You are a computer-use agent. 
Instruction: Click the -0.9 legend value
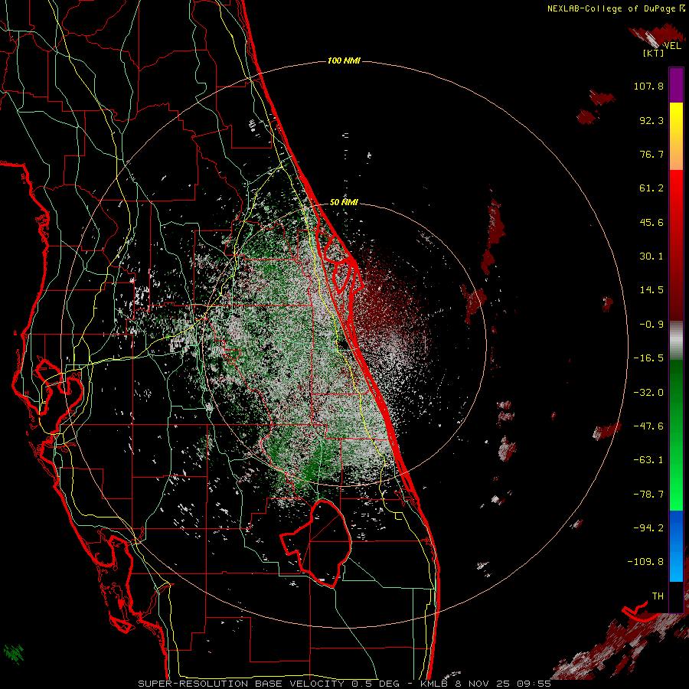point(651,325)
